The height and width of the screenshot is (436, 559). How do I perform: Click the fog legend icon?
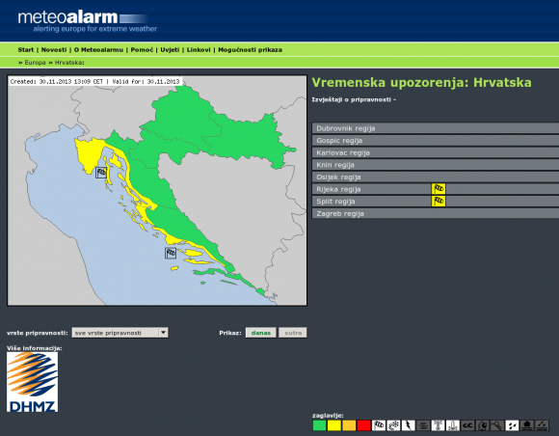423,425
